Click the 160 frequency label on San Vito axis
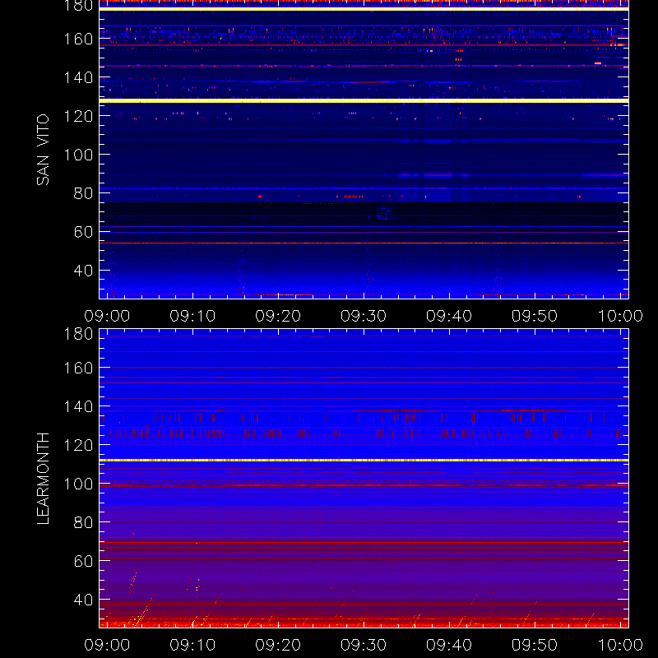This screenshot has width=658, height=658. [78, 39]
